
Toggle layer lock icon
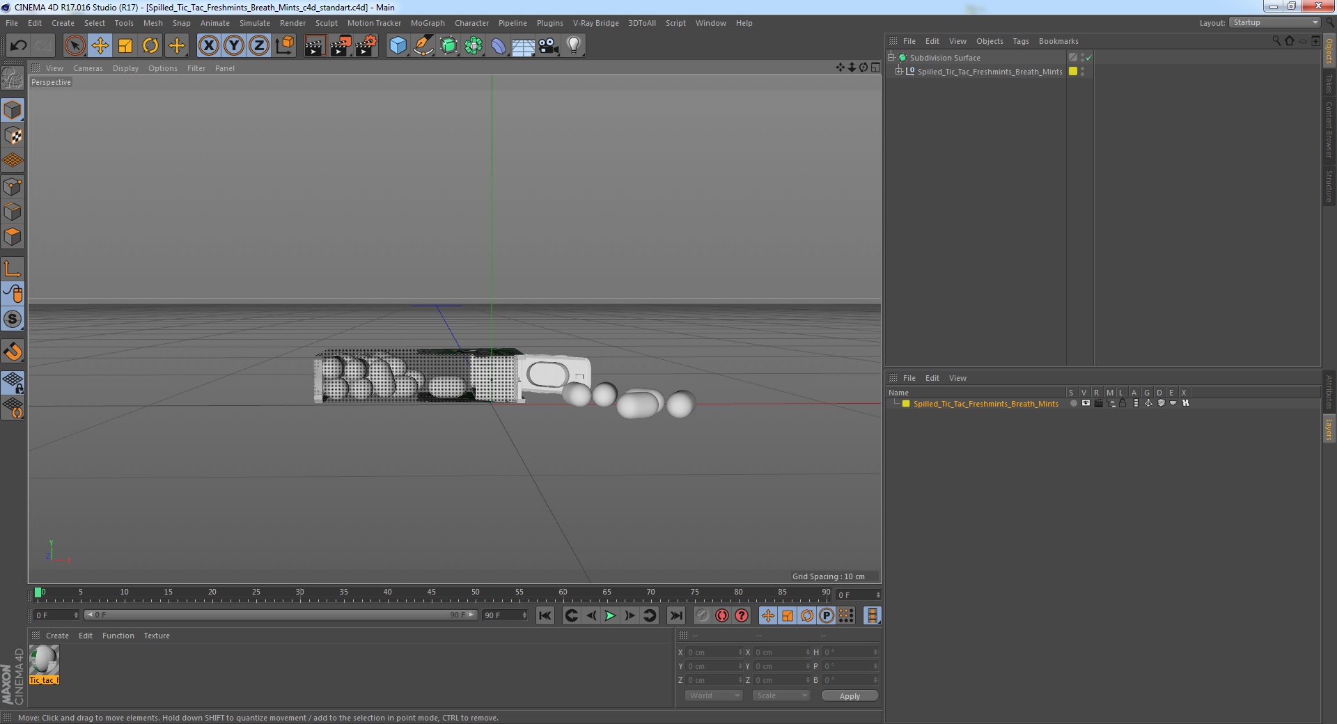click(x=1123, y=403)
